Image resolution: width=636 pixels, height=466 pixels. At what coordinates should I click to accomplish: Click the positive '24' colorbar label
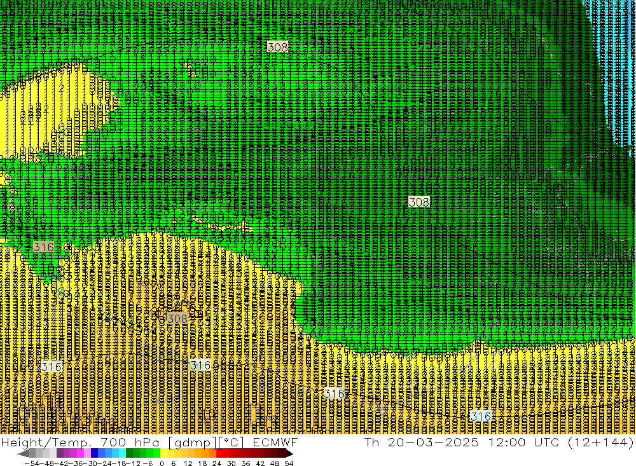click(x=217, y=463)
